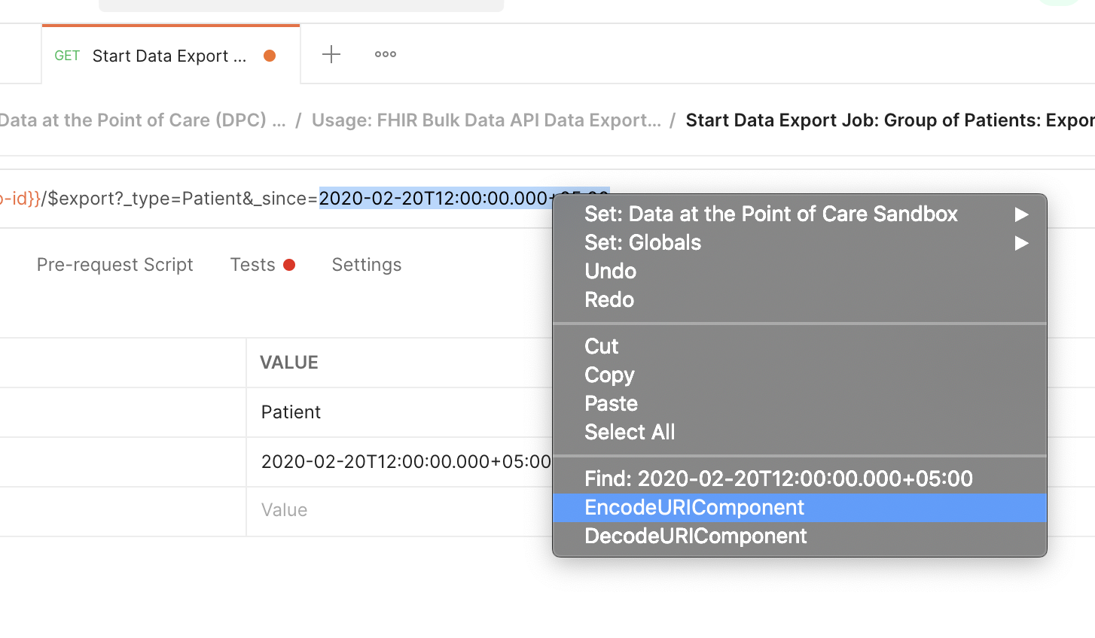Viewport: 1095px width, 638px height.
Task: Expand the Set: Globals submenu arrow
Action: coord(1020,243)
